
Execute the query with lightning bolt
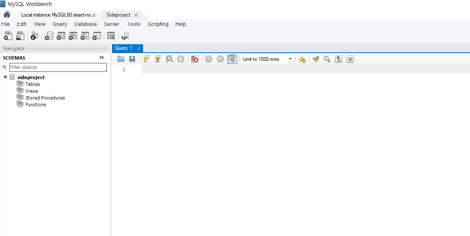tap(146, 59)
